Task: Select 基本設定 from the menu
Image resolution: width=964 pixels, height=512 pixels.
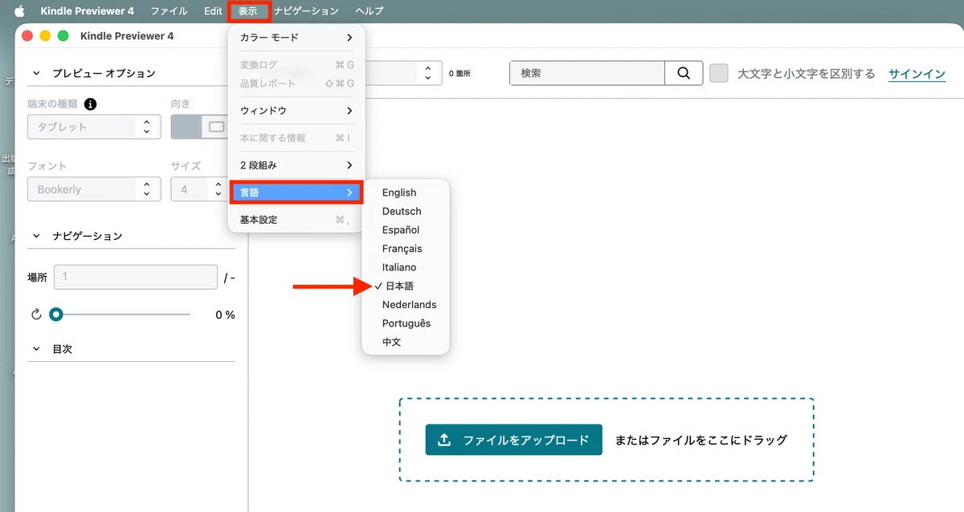Action: click(x=296, y=219)
